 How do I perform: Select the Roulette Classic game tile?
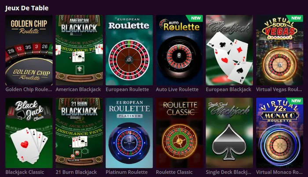pyautogui.click(x=180, y=133)
